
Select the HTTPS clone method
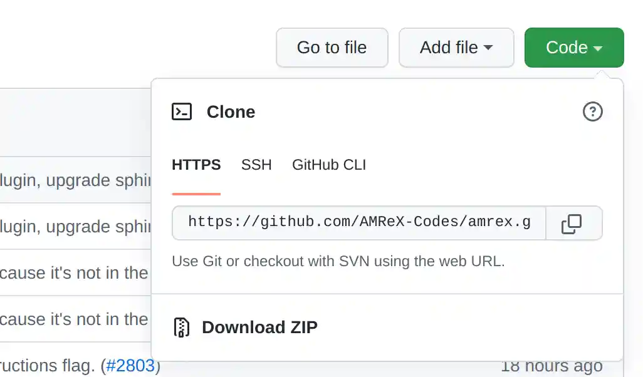(x=196, y=165)
